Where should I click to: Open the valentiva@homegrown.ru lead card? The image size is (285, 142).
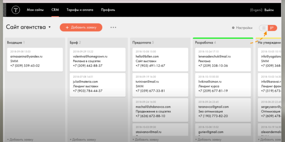[x=97, y=60]
